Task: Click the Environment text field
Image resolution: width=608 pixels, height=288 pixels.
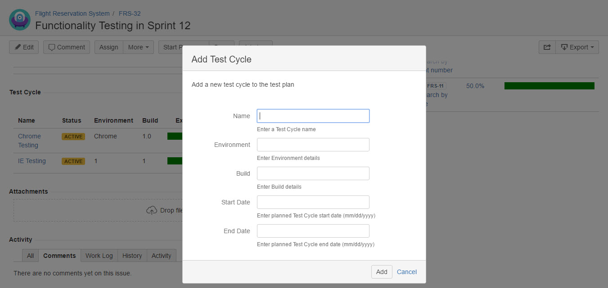Action: (313, 145)
